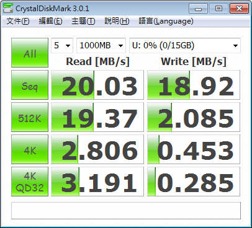
Task: Open the 文件(F) menu
Action: click(18, 21)
